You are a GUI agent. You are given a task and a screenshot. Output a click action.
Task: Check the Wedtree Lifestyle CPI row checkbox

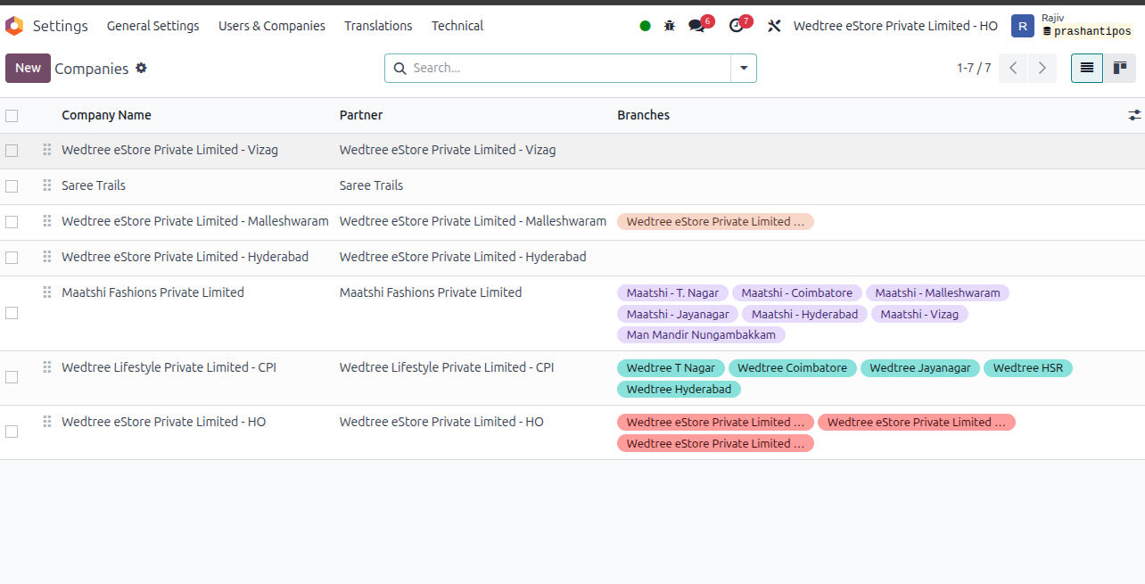[x=12, y=377]
